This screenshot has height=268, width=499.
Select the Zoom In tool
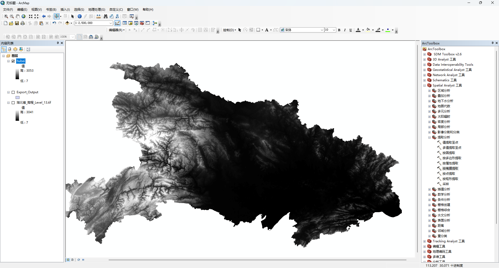click(6, 16)
